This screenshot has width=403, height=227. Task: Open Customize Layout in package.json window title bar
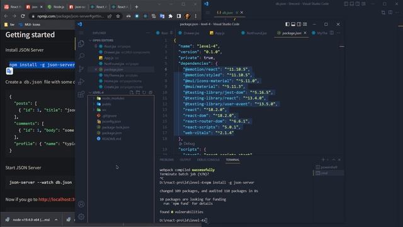tap(305, 24)
